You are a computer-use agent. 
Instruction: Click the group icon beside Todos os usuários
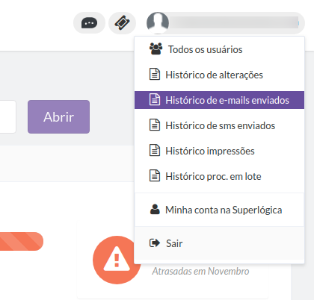(156, 49)
